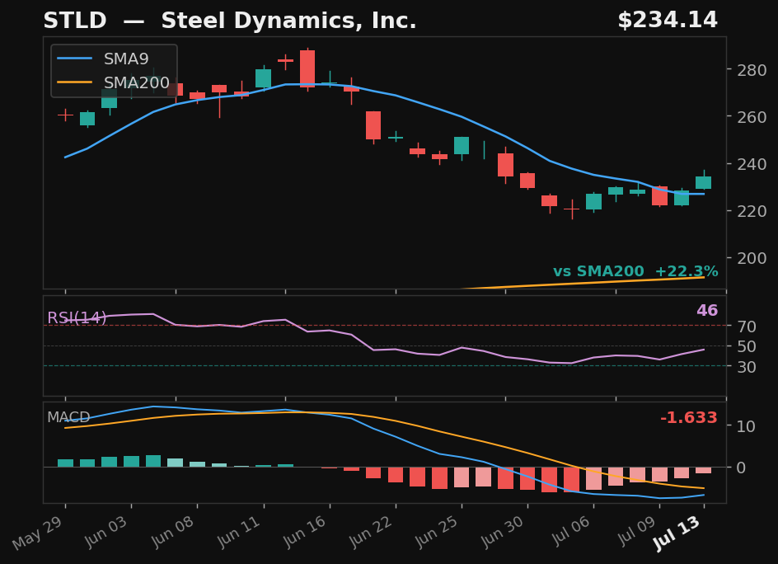The width and height of the screenshot is (778, 564).
Task: Click the Jun 25 date label
Action: 436,532
